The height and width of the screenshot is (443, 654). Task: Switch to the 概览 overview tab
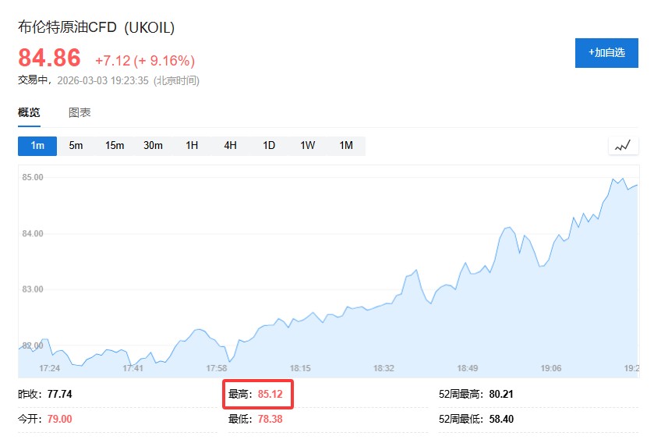pyautogui.click(x=29, y=112)
